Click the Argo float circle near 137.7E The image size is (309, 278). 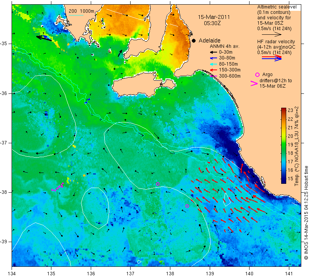pyautogui.click(x=158, y=184)
